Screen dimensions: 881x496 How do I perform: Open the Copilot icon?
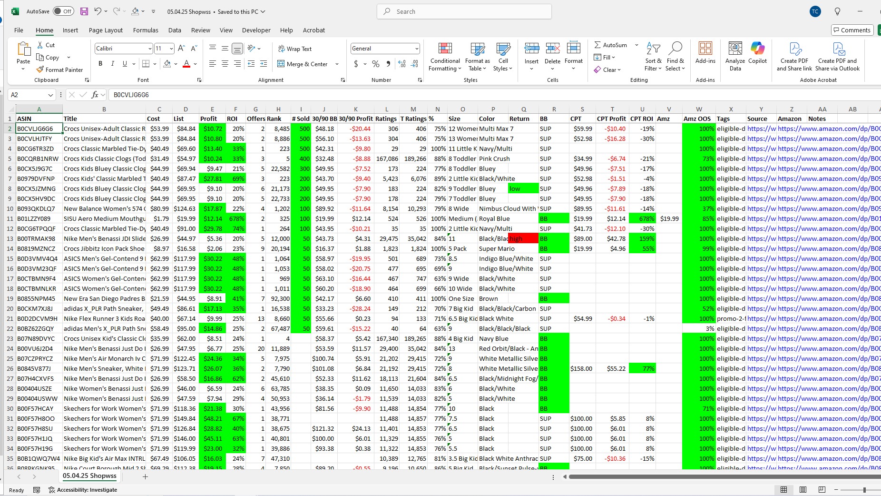pos(757,53)
